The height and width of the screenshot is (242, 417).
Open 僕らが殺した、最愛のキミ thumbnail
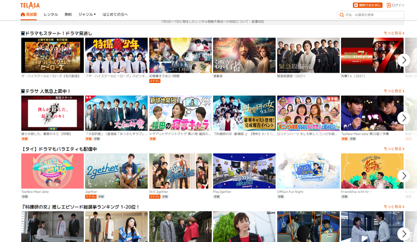[52, 113]
